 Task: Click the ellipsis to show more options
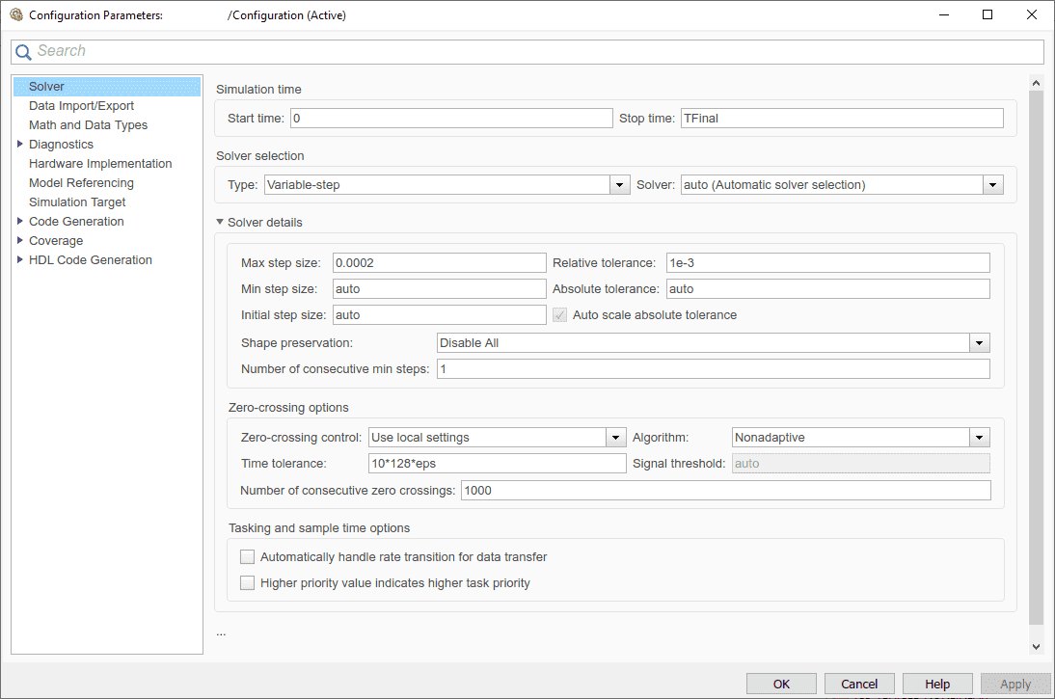[221, 633]
